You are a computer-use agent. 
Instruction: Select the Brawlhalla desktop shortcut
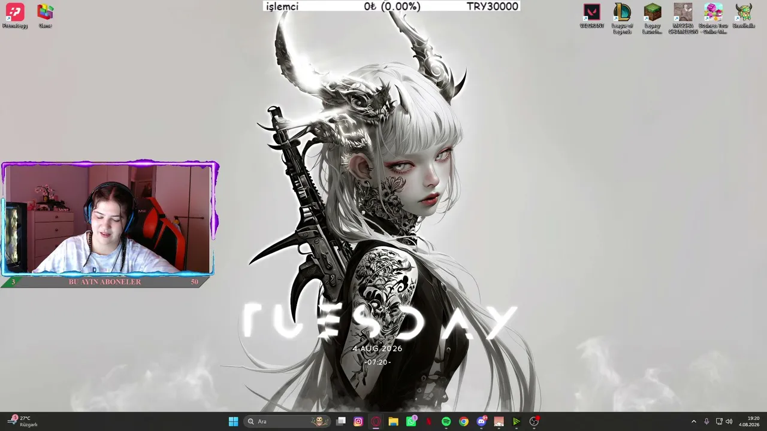(x=744, y=16)
